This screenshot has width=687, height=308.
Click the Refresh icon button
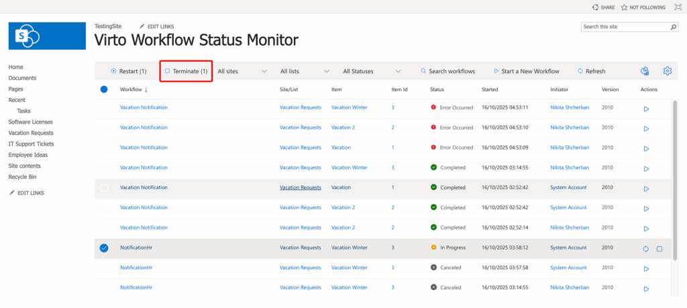(x=590, y=71)
